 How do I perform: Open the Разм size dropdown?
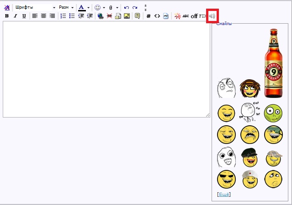[x=66, y=8]
